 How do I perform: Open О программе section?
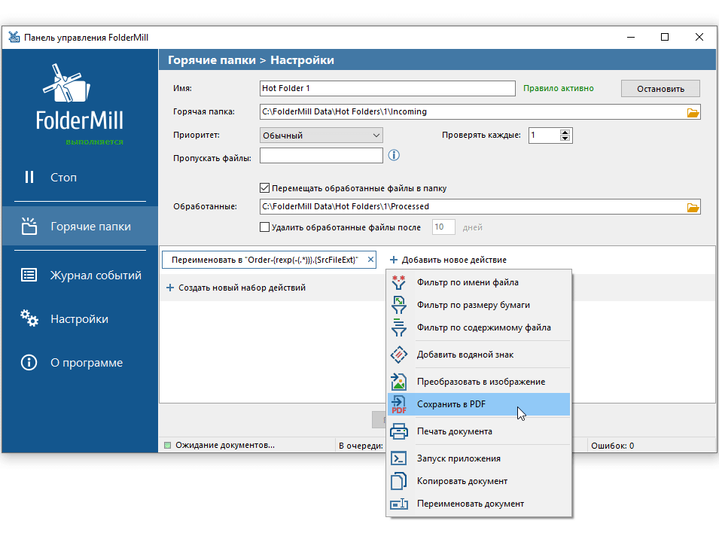(x=81, y=362)
